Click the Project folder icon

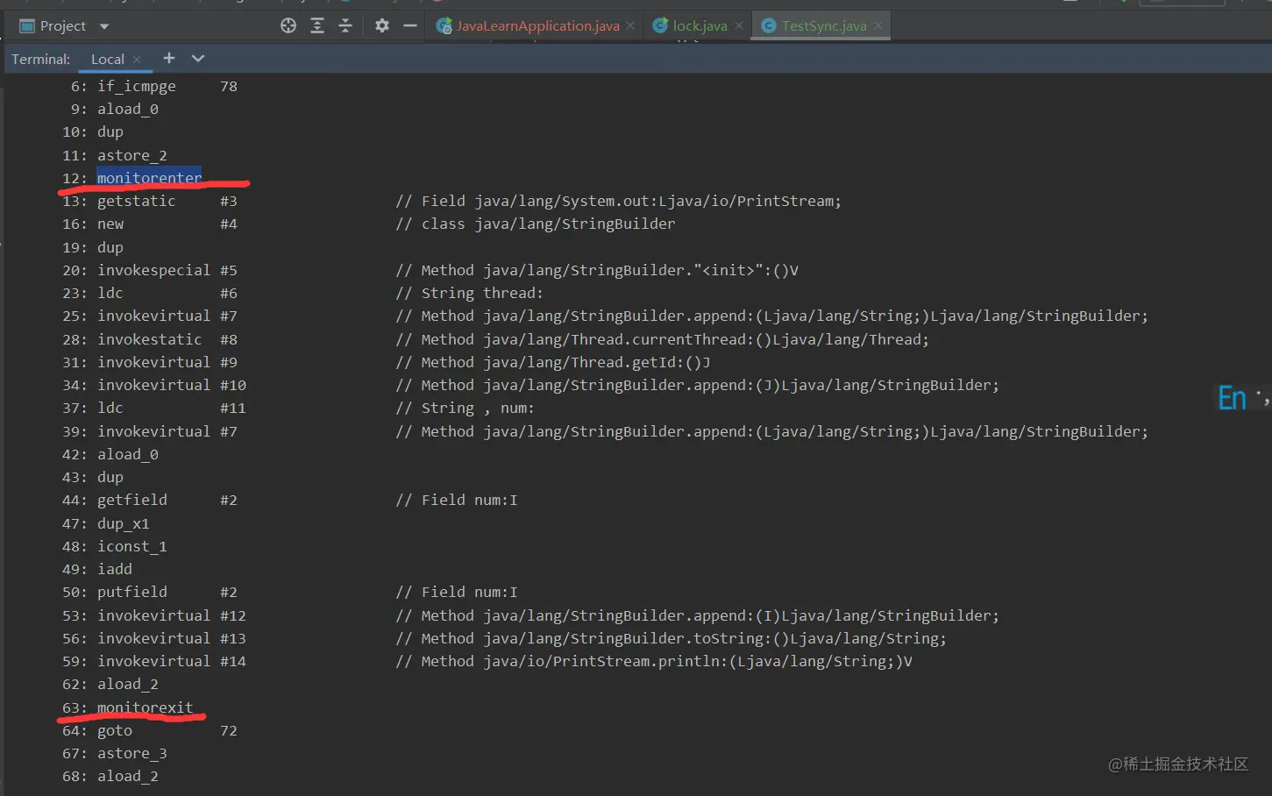[27, 26]
